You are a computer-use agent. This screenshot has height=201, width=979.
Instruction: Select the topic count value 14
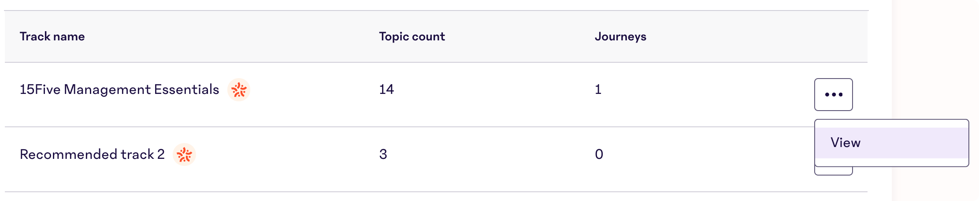click(x=386, y=90)
